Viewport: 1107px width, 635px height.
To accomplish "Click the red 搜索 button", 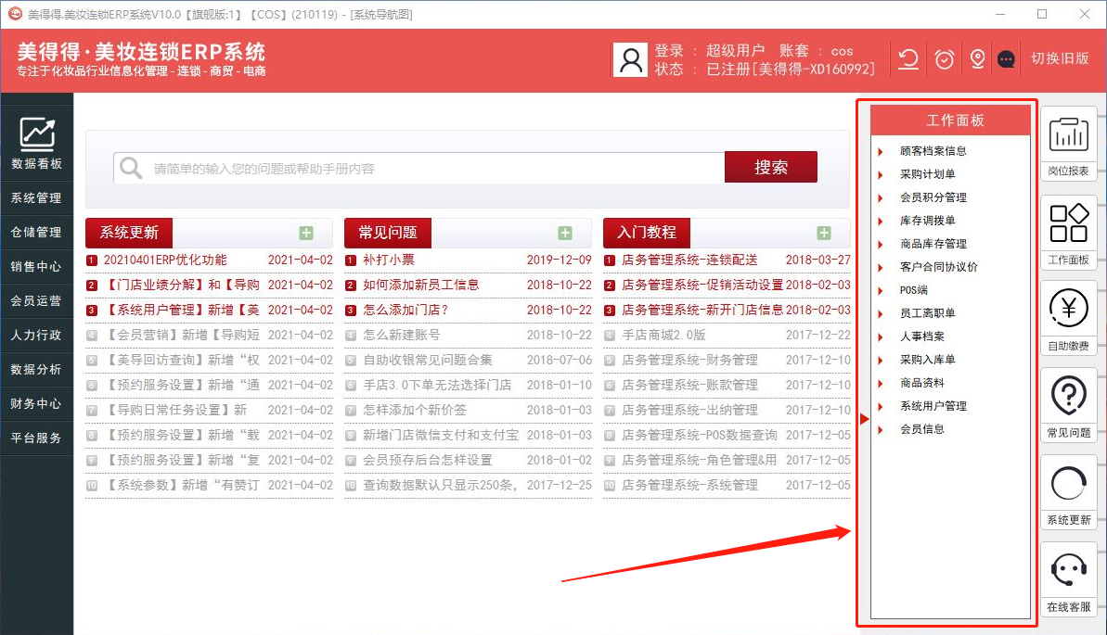I will click(771, 167).
